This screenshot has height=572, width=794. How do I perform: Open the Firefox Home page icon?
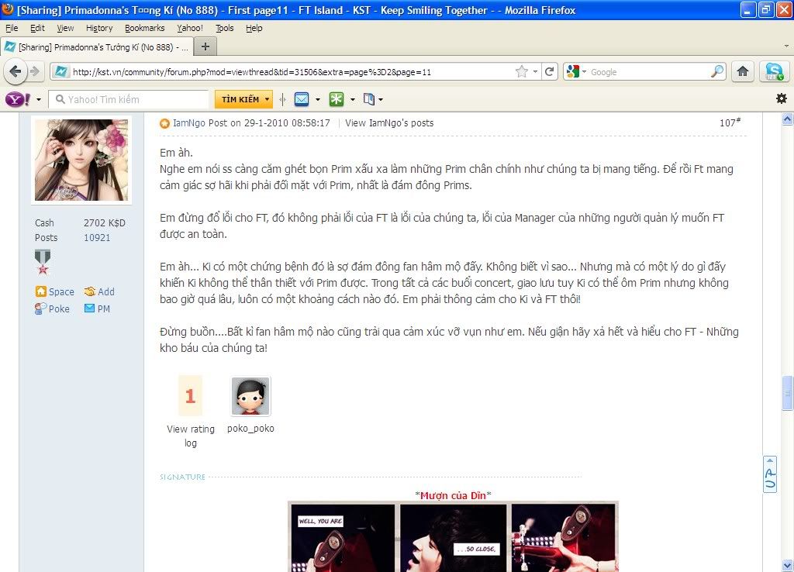(743, 71)
